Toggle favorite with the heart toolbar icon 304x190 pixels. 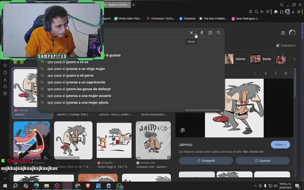pos(268,12)
